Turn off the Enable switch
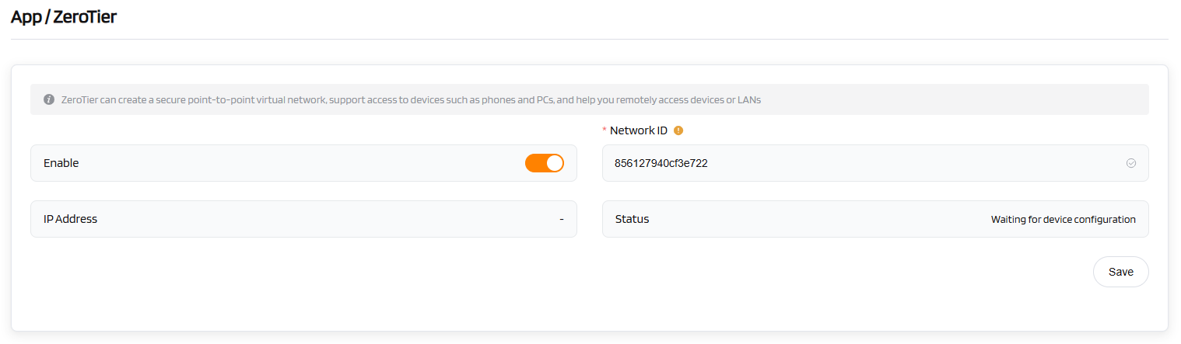Image resolution: width=1181 pixels, height=344 pixels. pos(544,163)
